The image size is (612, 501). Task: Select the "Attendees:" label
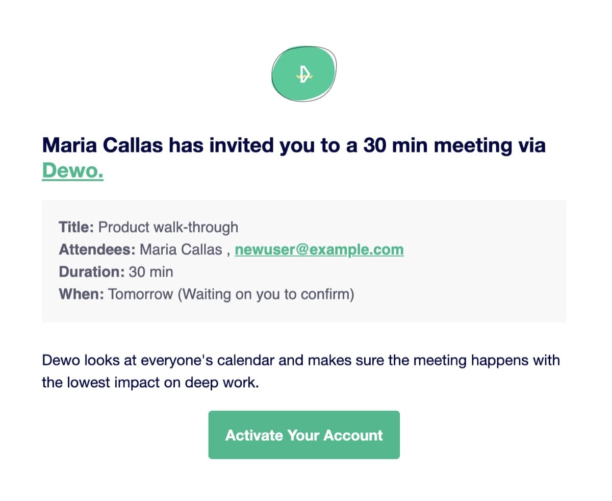97,249
